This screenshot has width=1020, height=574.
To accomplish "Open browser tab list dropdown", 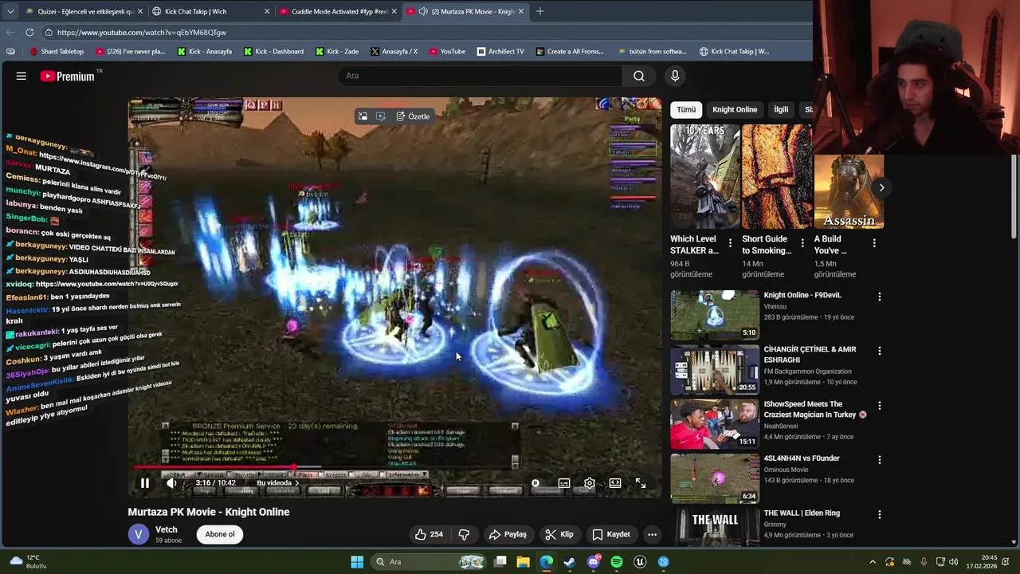I will point(10,11).
